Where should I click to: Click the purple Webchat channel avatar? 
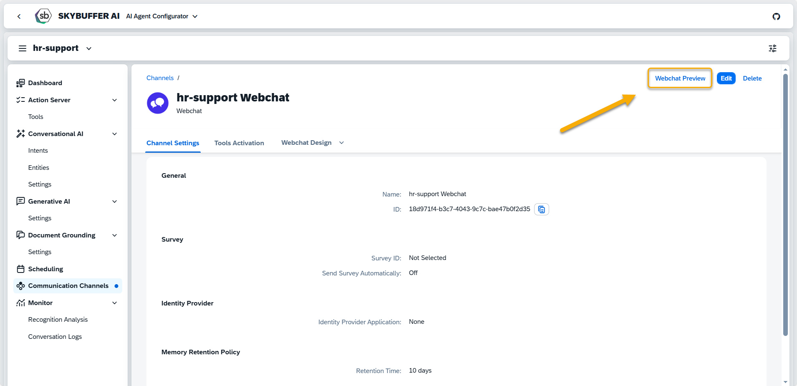point(158,103)
